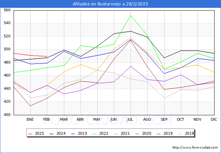Click the red 2025 legend color line

click(30, 134)
